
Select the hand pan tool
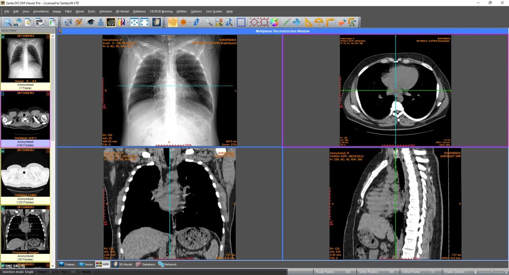[x=172, y=22]
